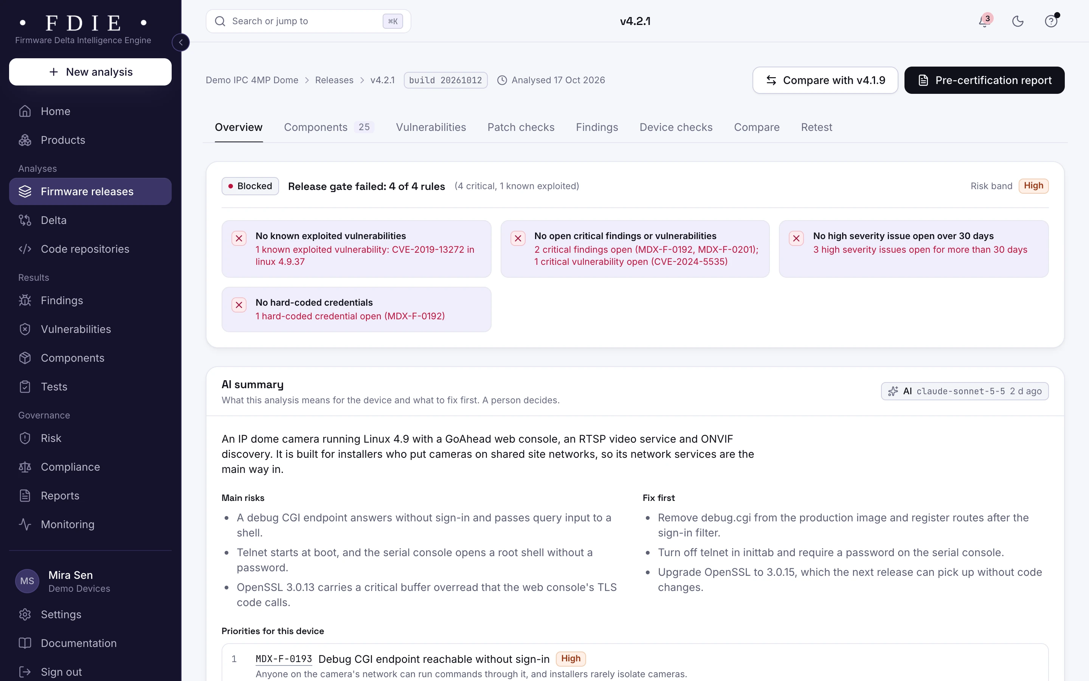Open Components in the sidebar

[90, 358]
